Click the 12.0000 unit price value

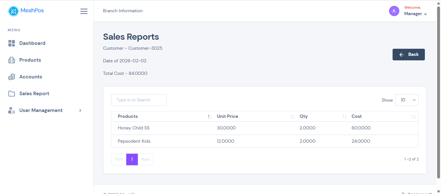(225, 141)
